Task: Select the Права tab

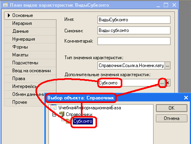Action: pos(30,79)
